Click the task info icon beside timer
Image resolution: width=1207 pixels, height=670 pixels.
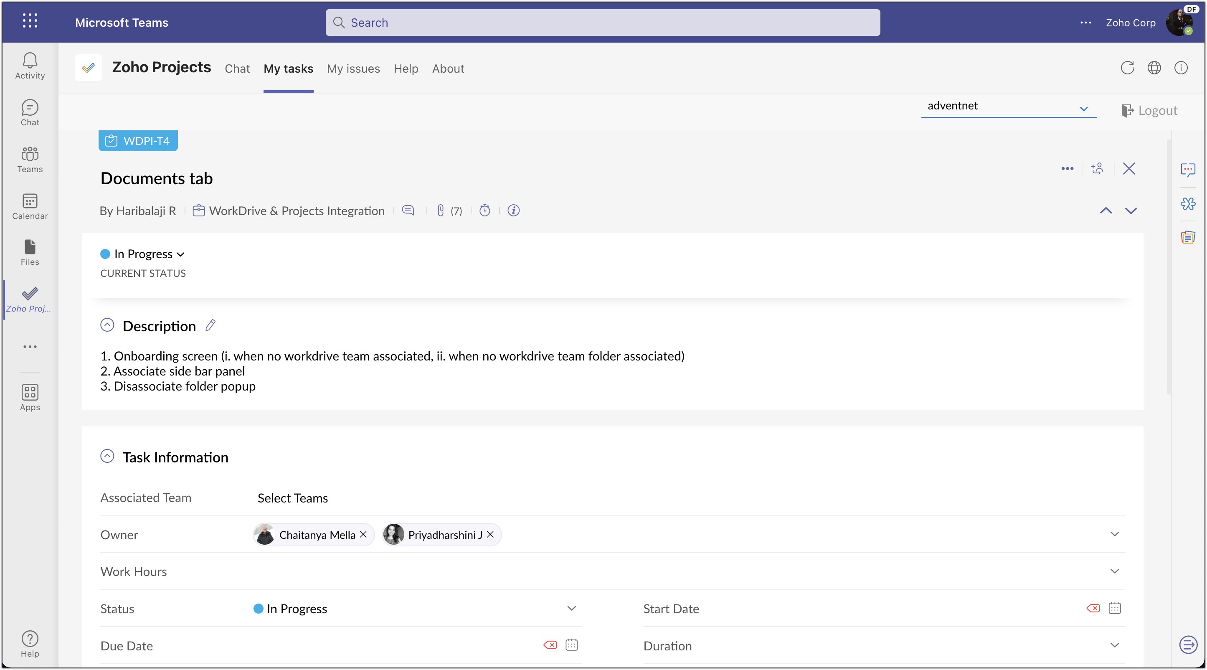click(x=514, y=211)
